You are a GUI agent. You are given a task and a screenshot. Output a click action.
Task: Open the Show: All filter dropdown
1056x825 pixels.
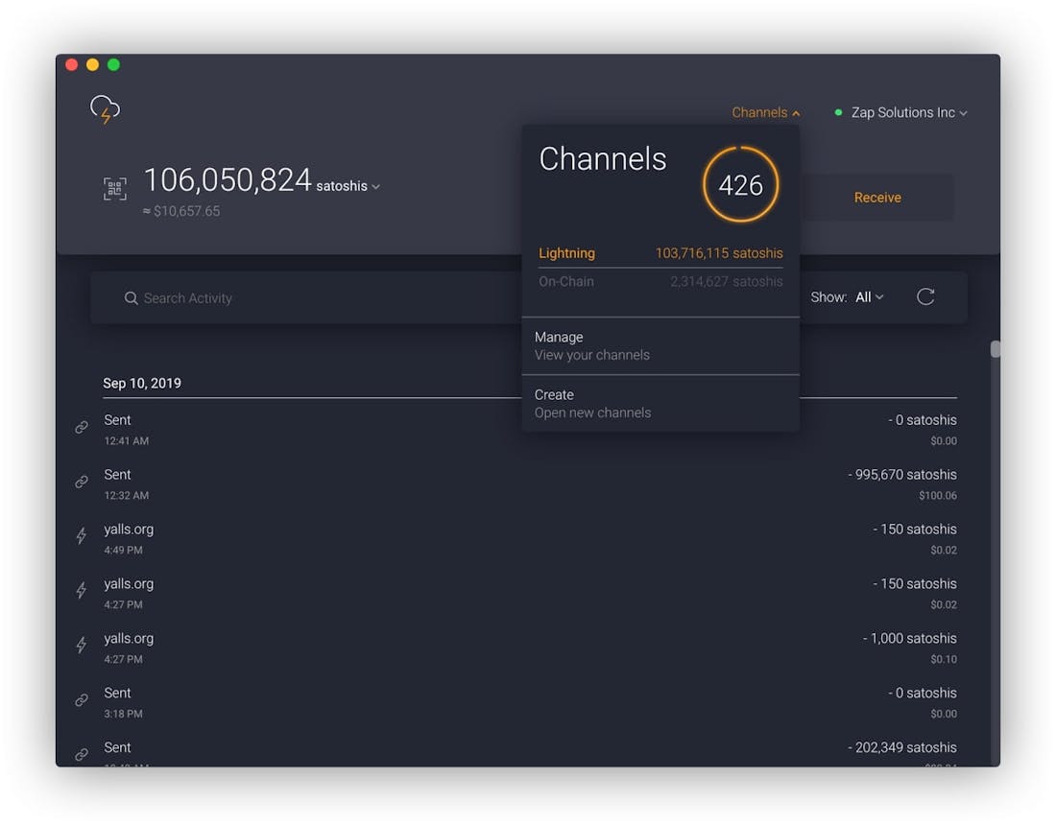coord(868,296)
